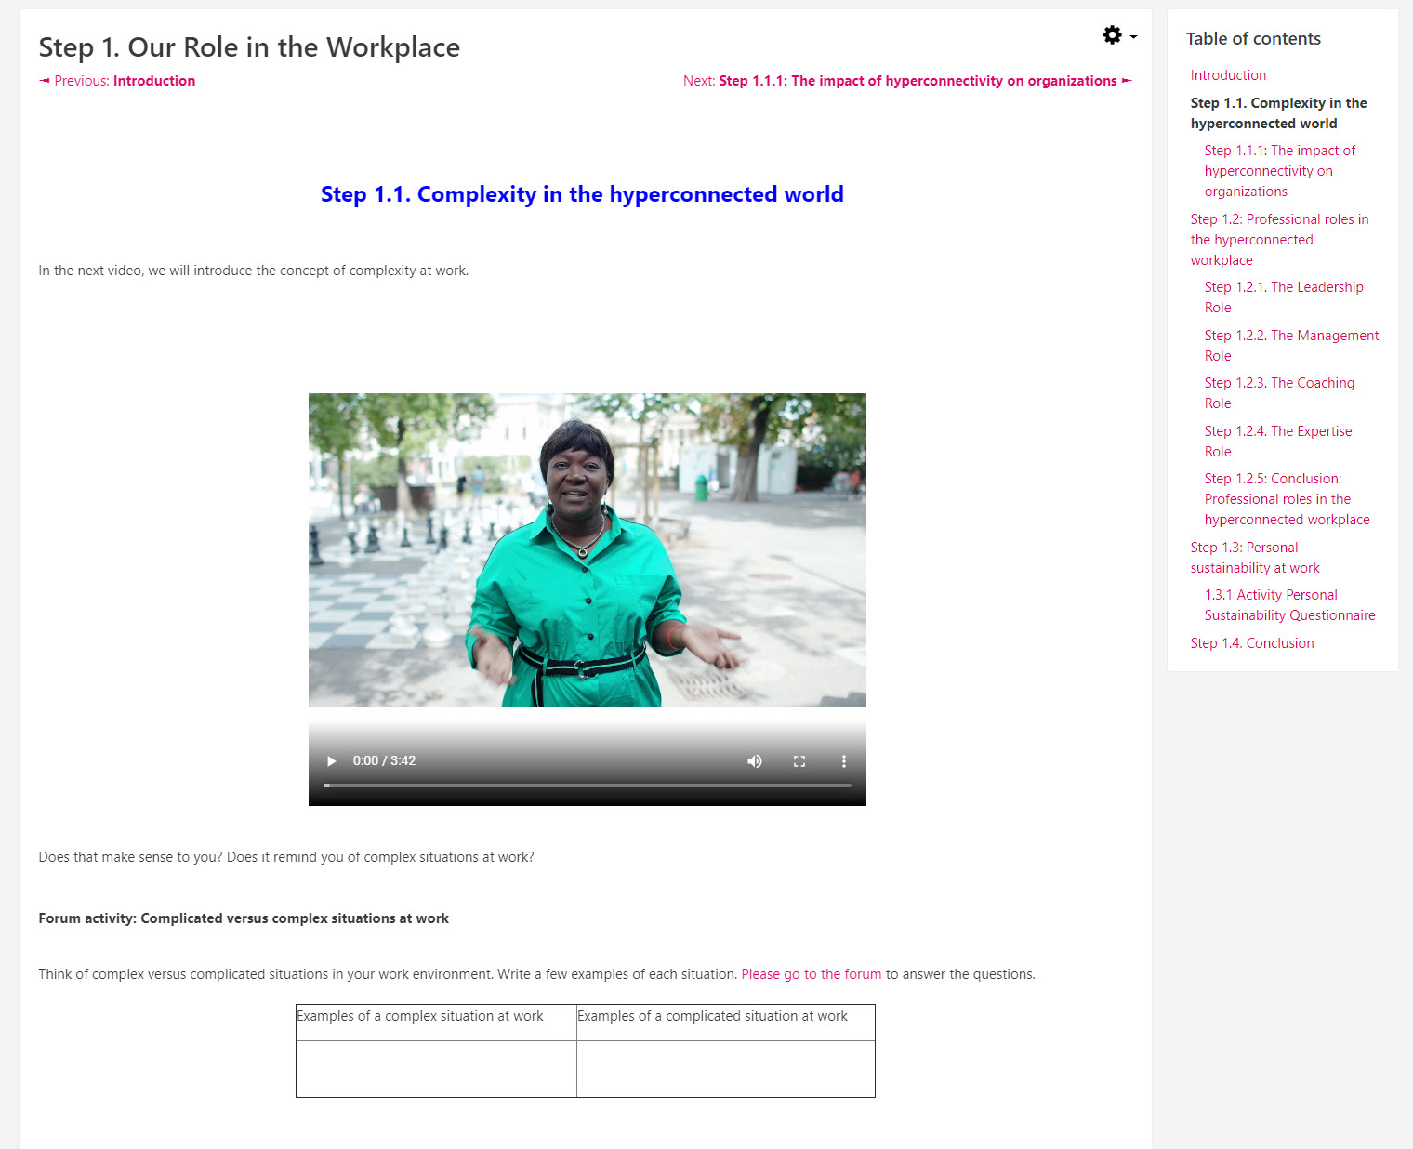Open Step 1.2.5 Conclusion chapter

[x=1286, y=499]
